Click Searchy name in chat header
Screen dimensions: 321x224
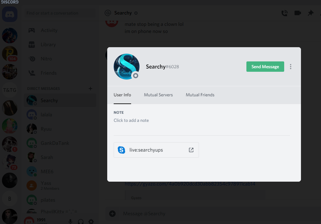(x=123, y=13)
